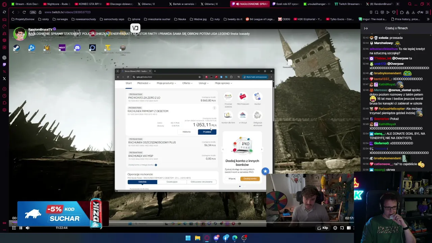Open the RACHUNEK FIRMOWY three-dot menu
The image size is (432, 243).
[214, 108]
